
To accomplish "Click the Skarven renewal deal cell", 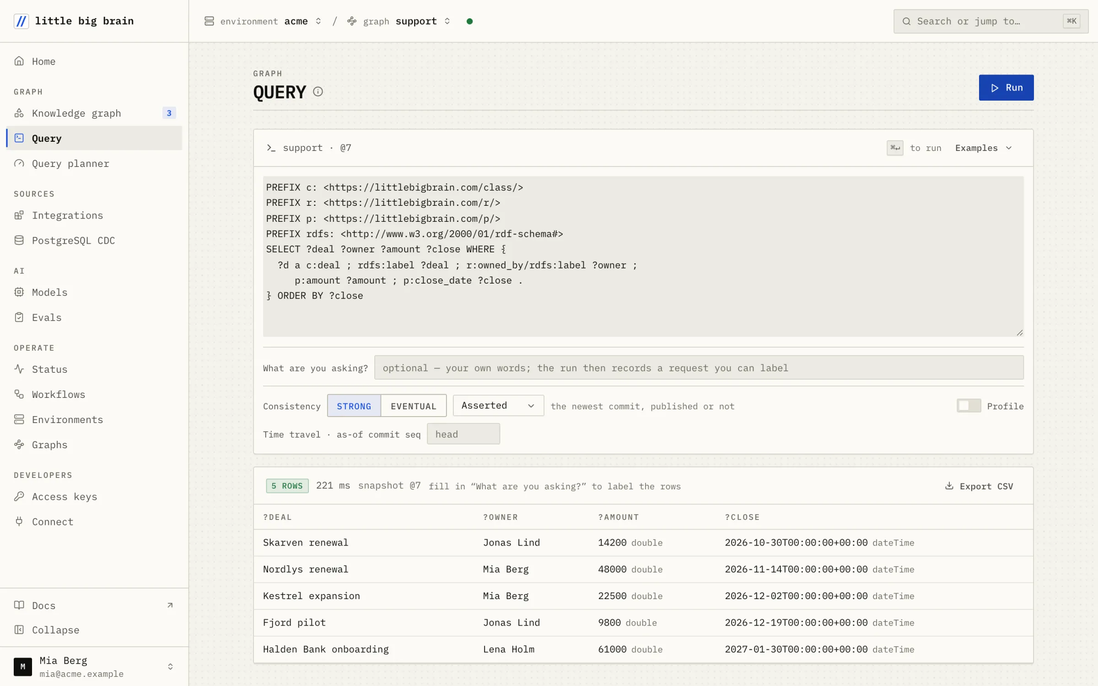I will tap(306, 542).
